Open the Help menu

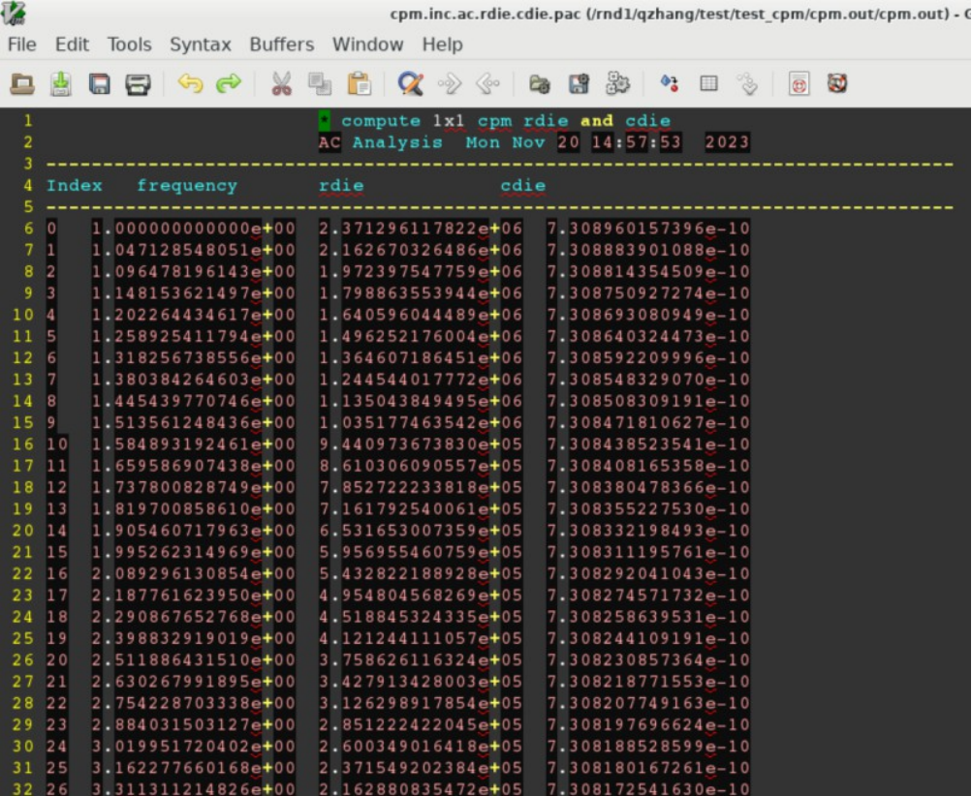point(442,45)
